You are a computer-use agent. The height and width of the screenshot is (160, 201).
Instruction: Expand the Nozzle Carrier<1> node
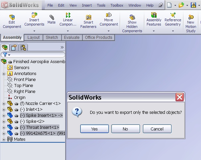4,104
